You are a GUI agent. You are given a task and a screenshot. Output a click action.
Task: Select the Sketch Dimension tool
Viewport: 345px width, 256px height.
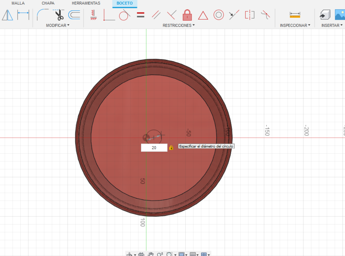click(x=23, y=15)
